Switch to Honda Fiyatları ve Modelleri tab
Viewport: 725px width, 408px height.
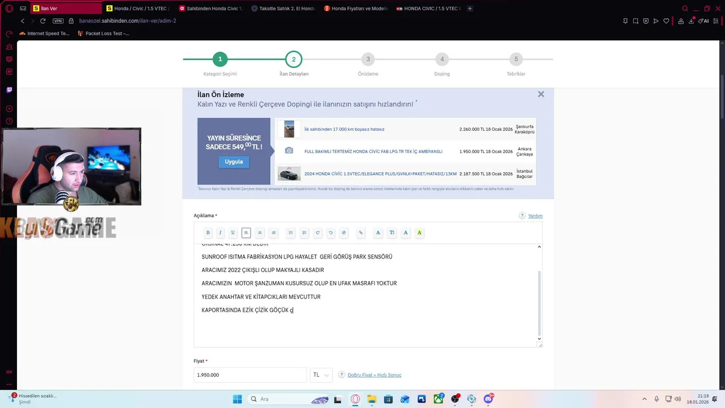click(357, 8)
